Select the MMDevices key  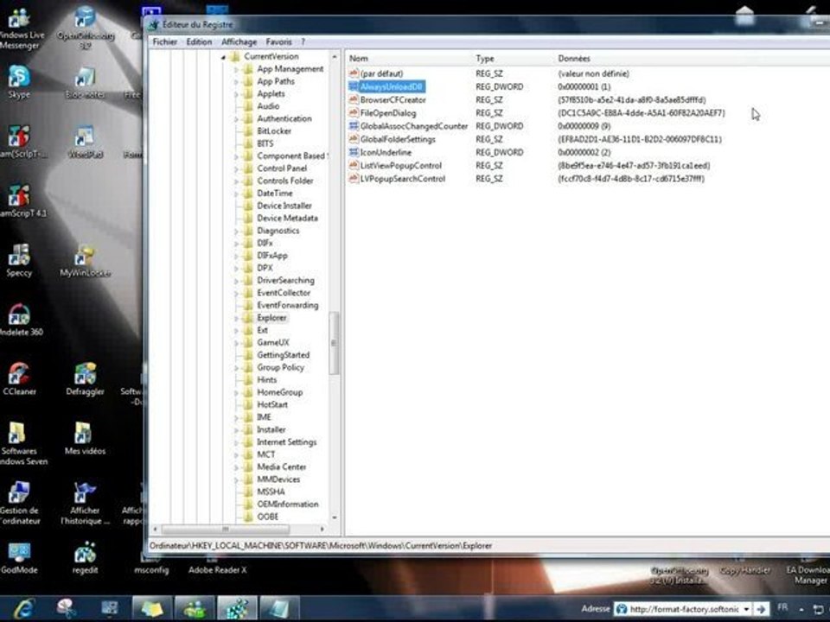tap(278, 479)
